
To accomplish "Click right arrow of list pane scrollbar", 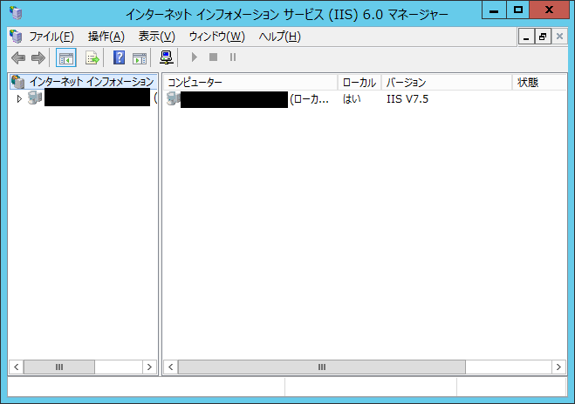I will 559,367.
